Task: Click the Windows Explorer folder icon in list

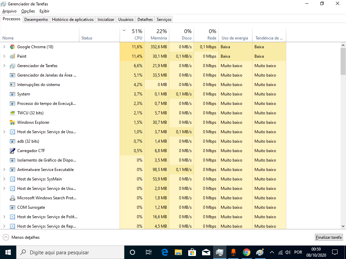Action: [13, 122]
